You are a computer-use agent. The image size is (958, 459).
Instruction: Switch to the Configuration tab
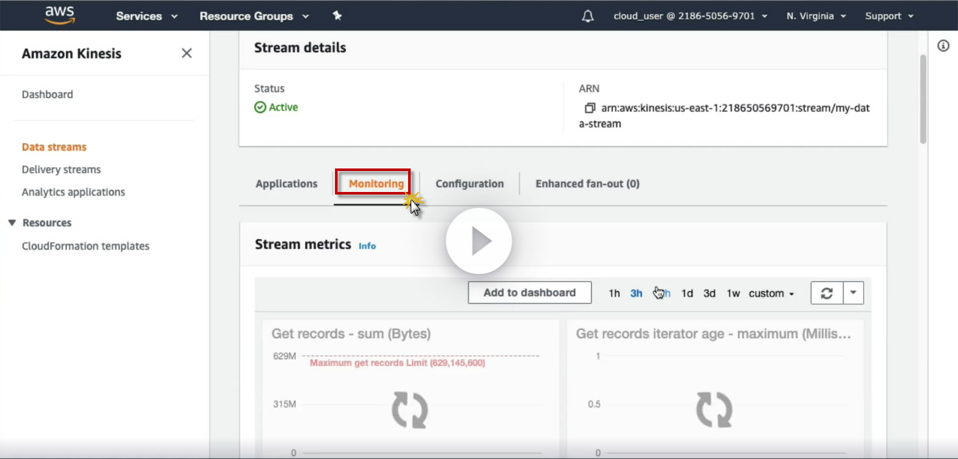(470, 184)
